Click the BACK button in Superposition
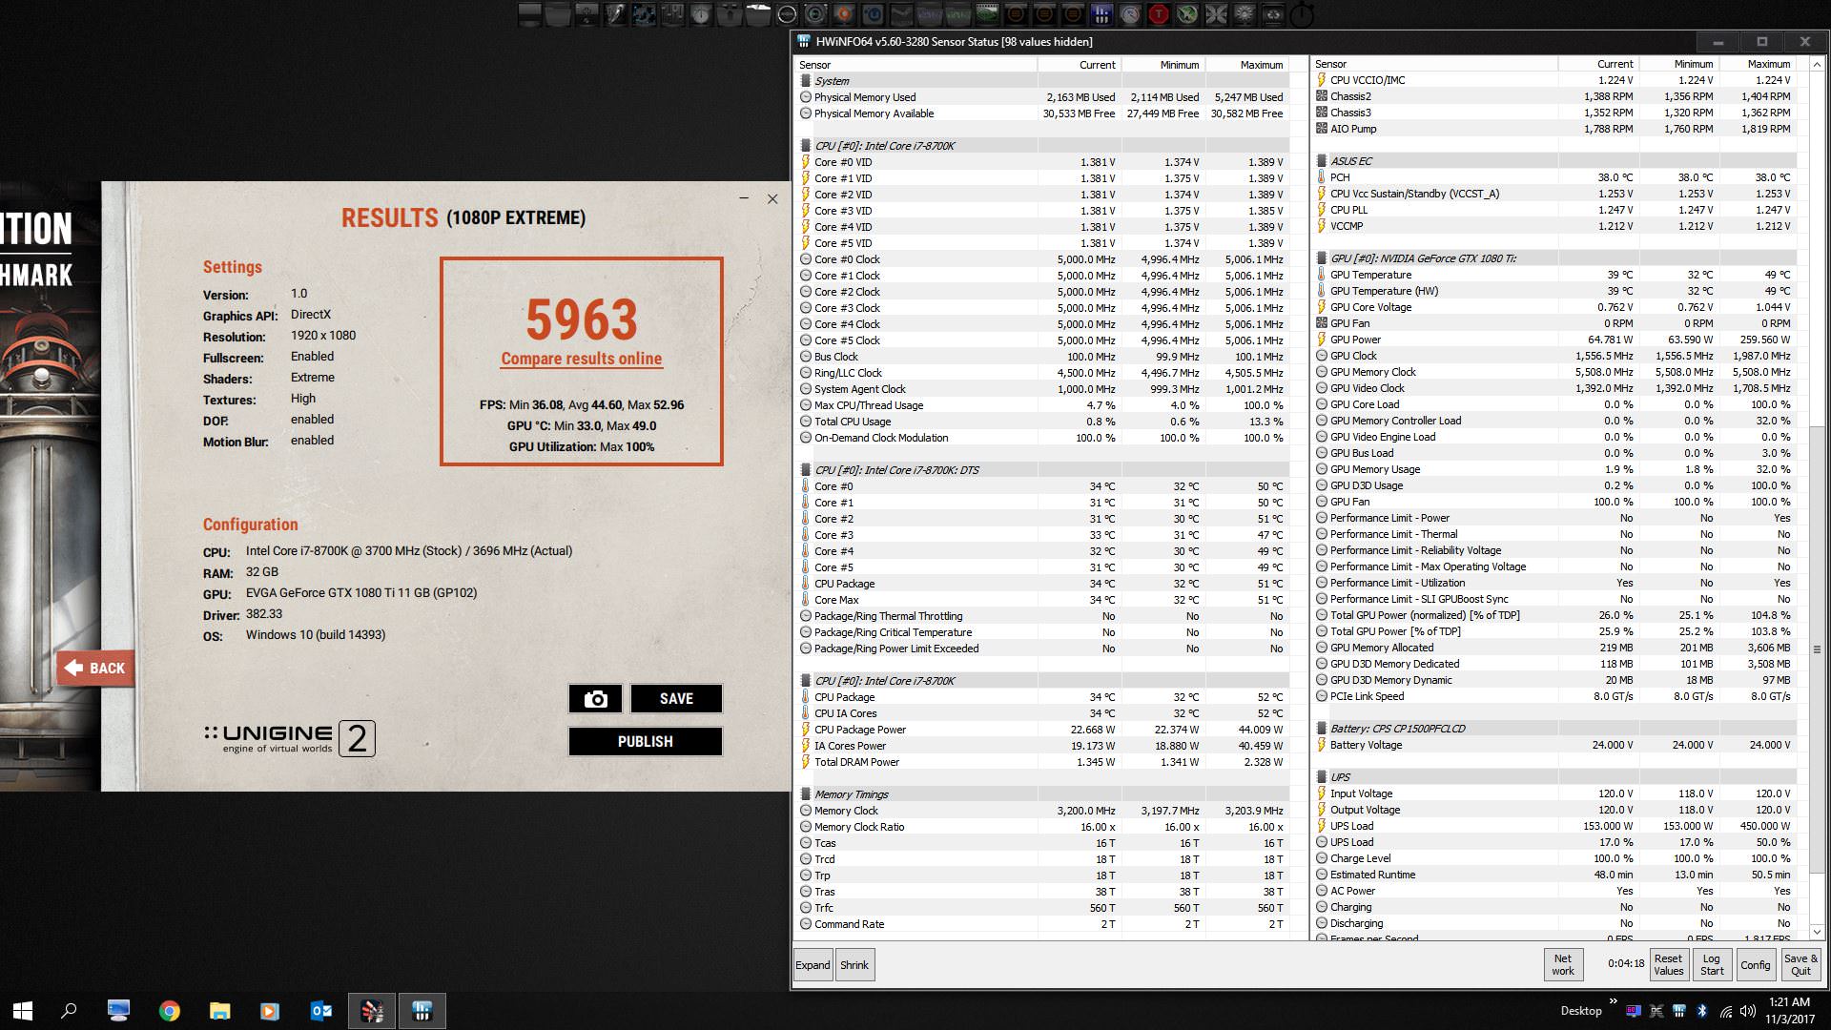Viewport: 1831px width, 1030px height. 95,668
